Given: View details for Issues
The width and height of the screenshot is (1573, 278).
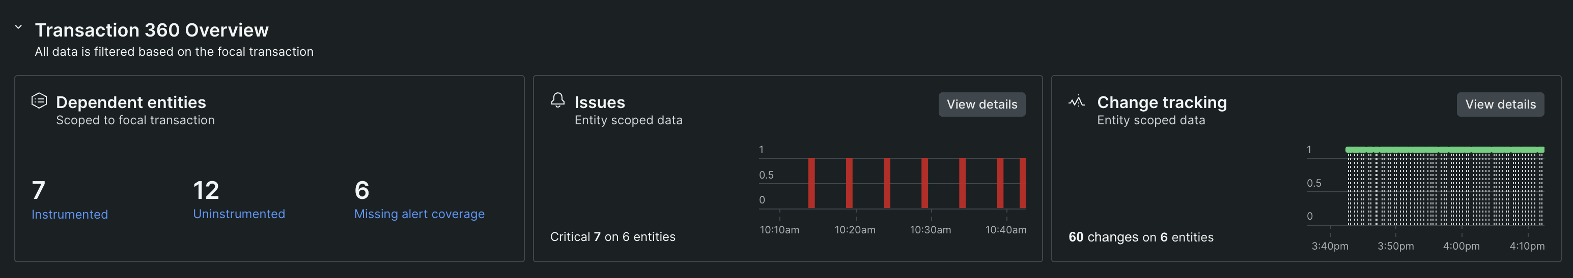Looking at the screenshot, I should [981, 105].
